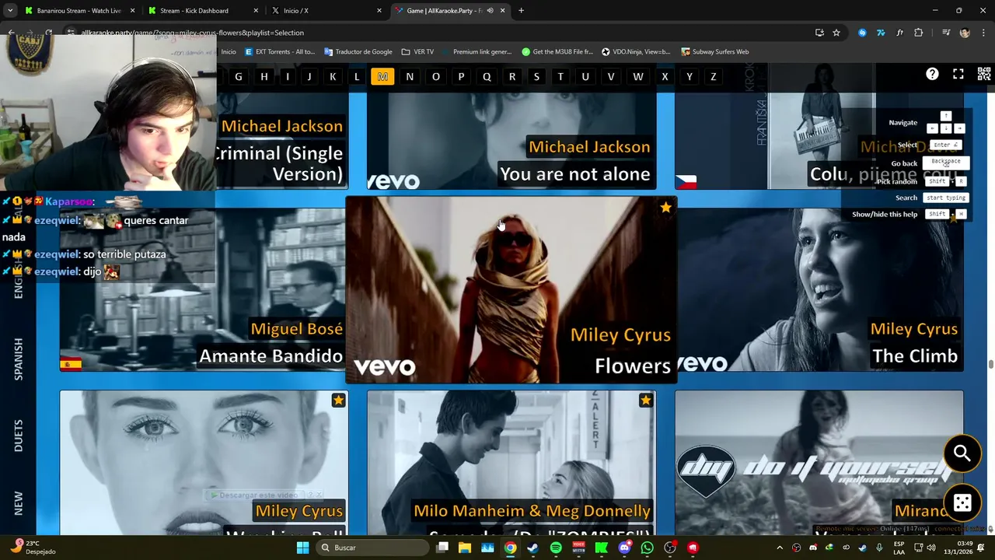Open EXT Torrents bookmark
Image resolution: width=995 pixels, height=560 pixels.
[x=280, y=52]
